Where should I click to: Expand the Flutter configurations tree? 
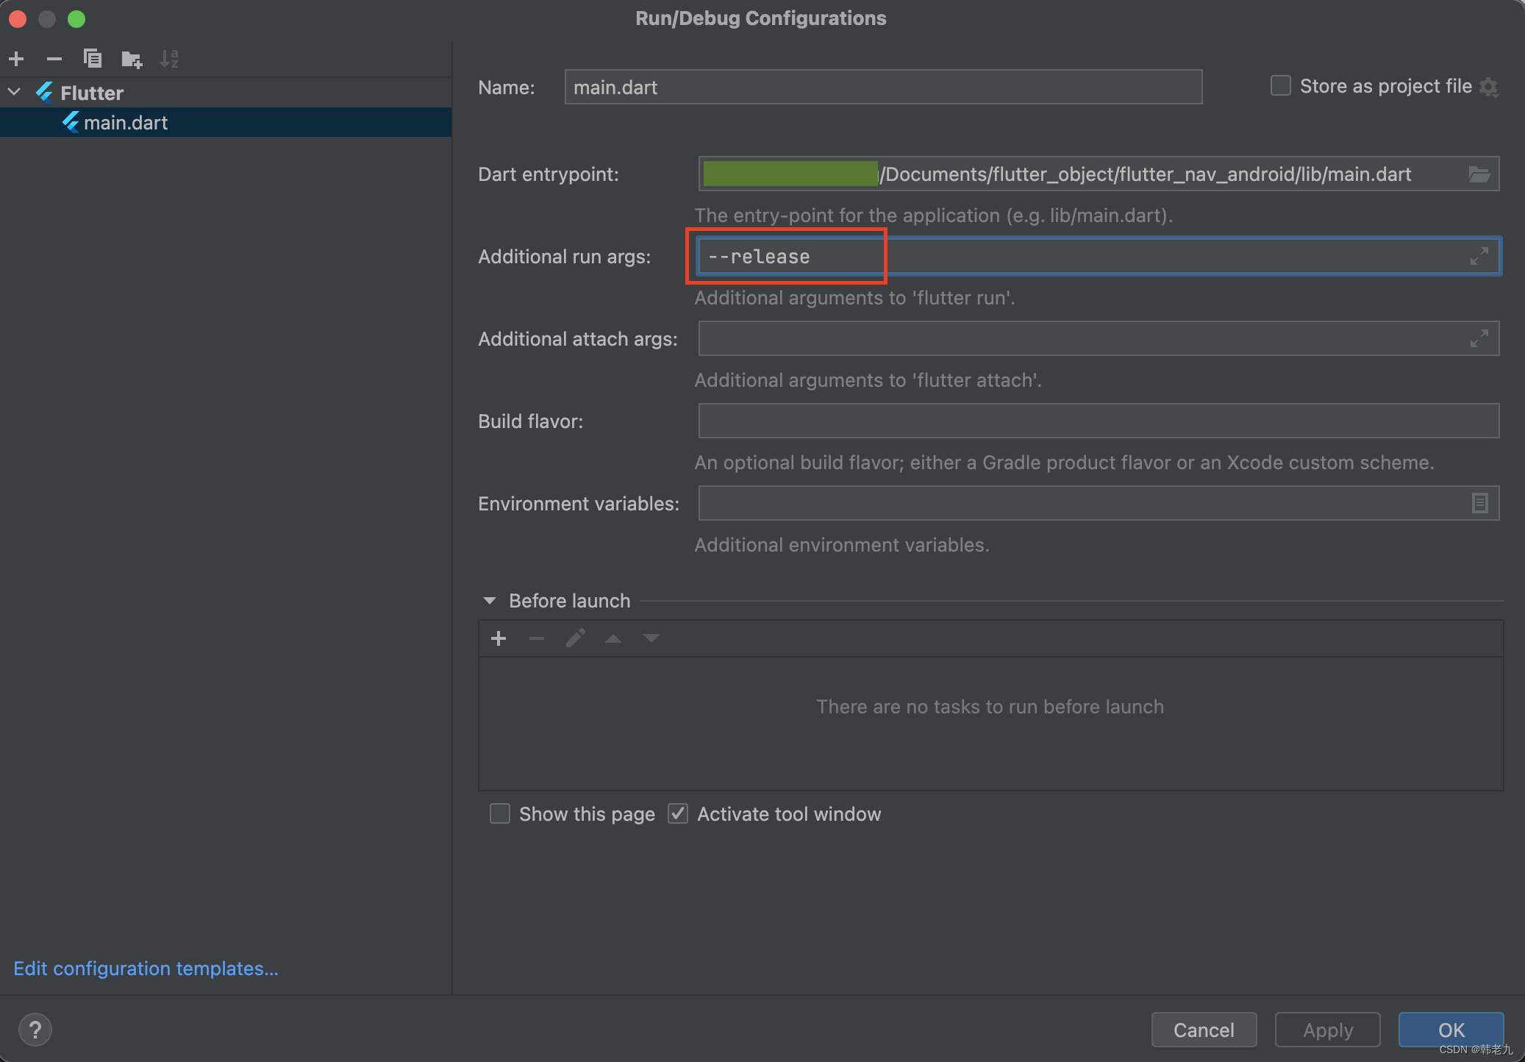pos(12,92)
